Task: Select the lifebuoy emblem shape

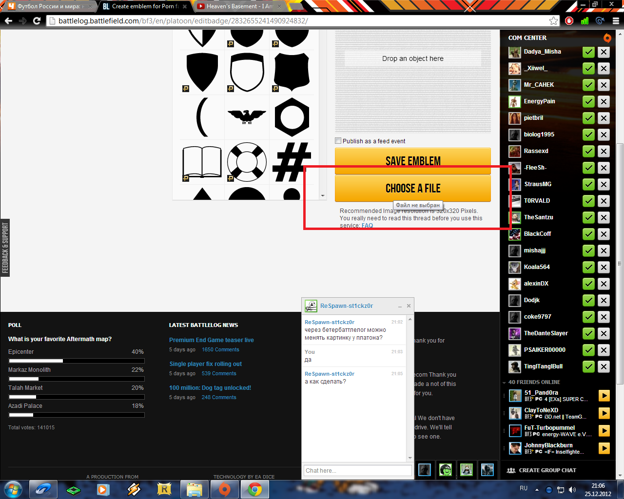Action: tap(247, 162)
